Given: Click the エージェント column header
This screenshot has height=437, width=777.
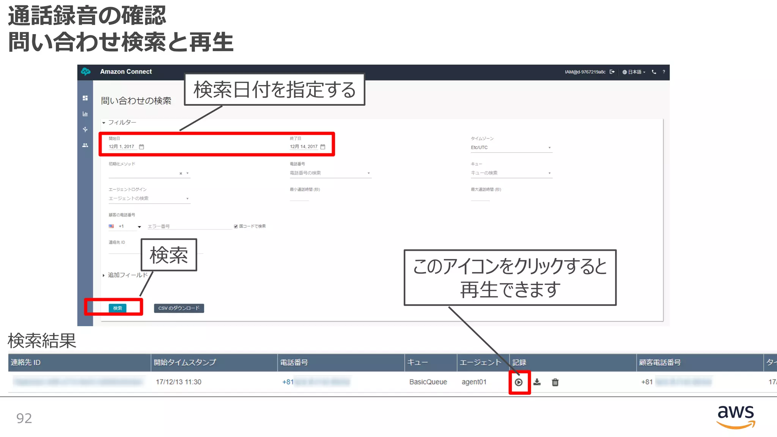Looking at the screenshot, I should pyautogui.click(x=483, y=363).
